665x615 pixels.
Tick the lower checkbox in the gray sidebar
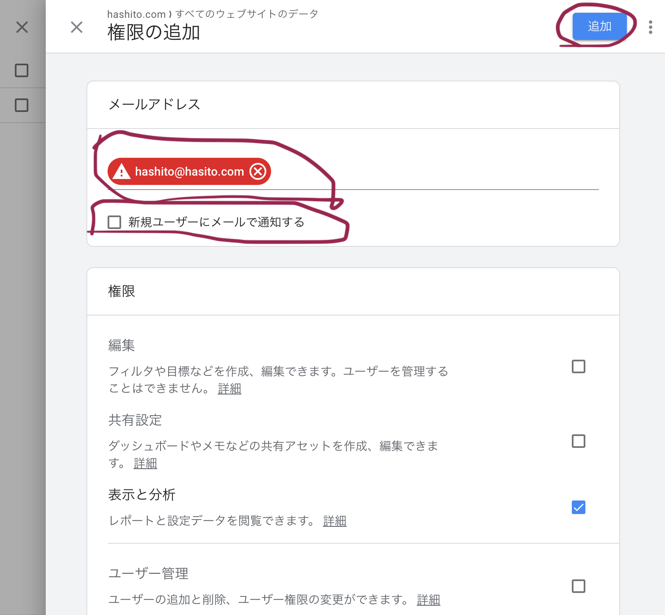22,105
